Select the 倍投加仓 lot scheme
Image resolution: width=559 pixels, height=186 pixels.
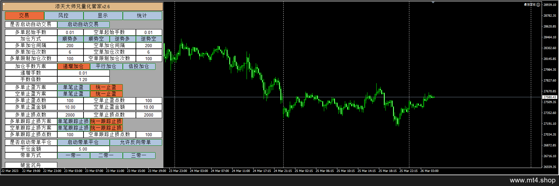point(139,66)
